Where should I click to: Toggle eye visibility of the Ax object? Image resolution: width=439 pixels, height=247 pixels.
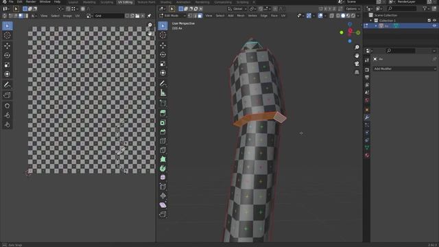pyautogui.click(x=434, y=26)
